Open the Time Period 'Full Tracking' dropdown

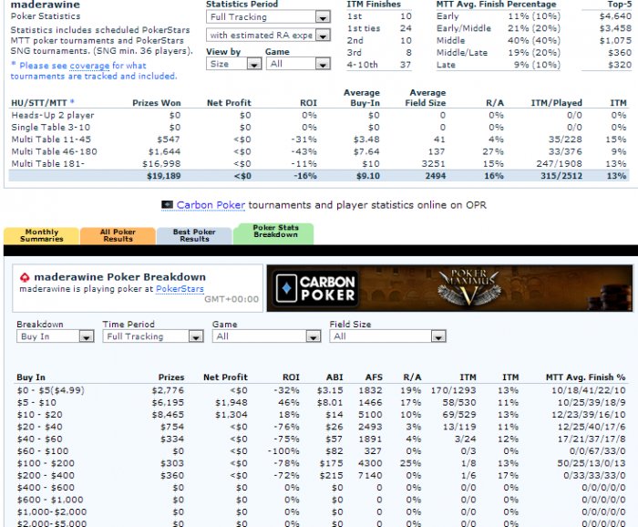153,336
